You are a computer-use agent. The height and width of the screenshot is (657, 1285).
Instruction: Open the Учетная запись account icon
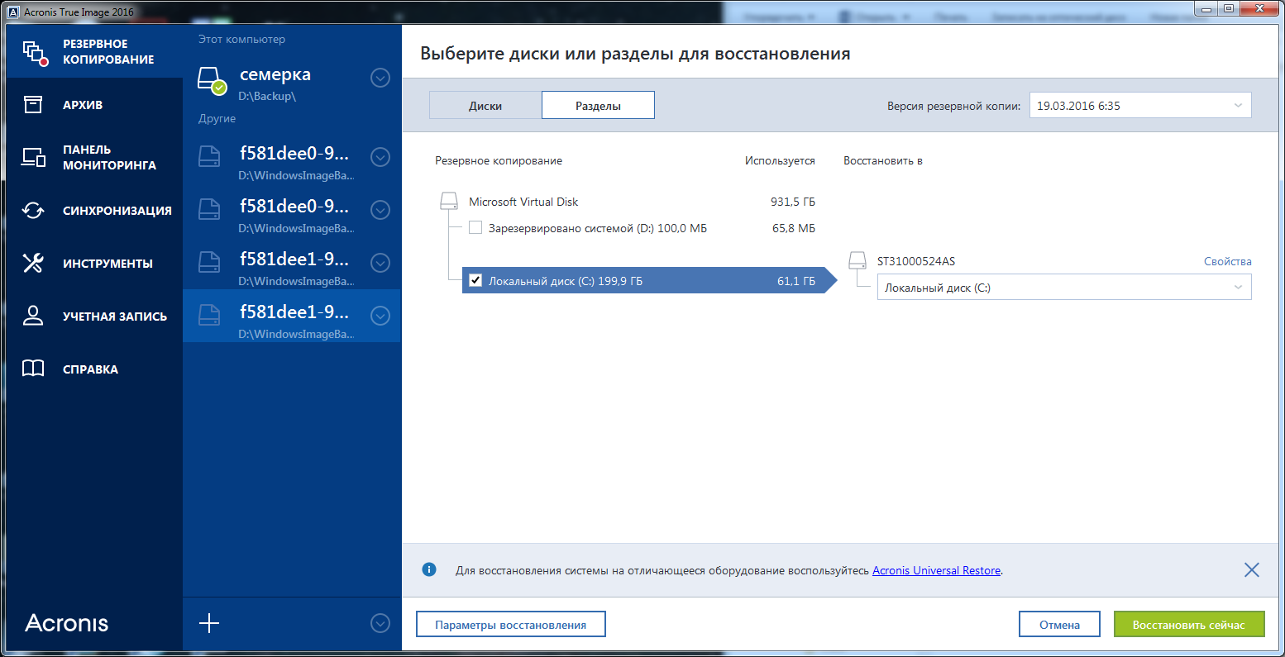click(33, 317)
